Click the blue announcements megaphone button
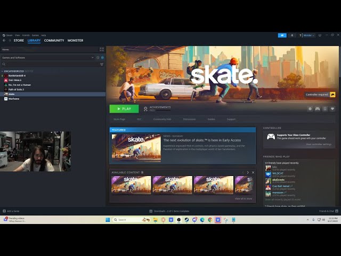Screen dimensions: 341x256 (282, 35)
